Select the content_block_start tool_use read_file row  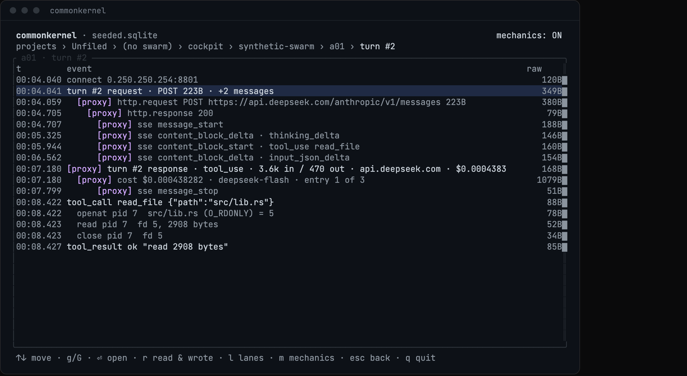pyautogui.click(x=290, y=147)
